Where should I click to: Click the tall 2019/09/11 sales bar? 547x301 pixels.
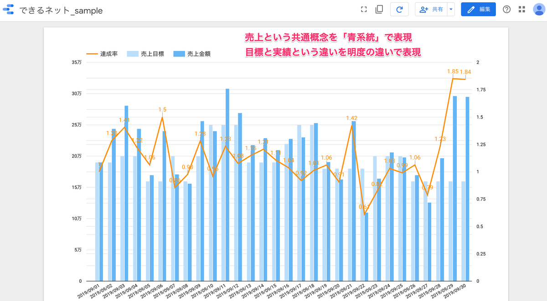[x=227, y=185]
